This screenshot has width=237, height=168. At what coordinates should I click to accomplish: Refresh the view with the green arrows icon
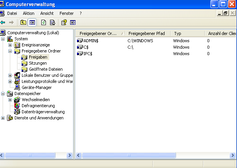pos(44,22)
